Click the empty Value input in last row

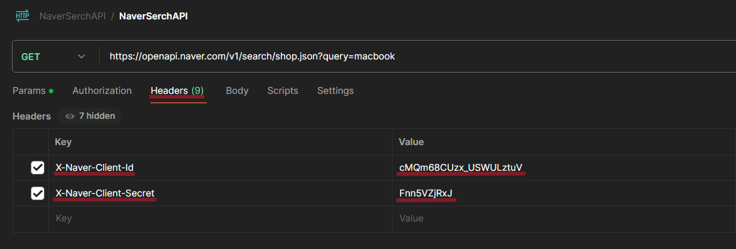564,218
